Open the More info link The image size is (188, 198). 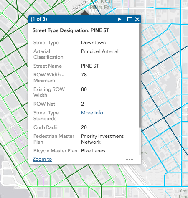[x=92, y=113]
